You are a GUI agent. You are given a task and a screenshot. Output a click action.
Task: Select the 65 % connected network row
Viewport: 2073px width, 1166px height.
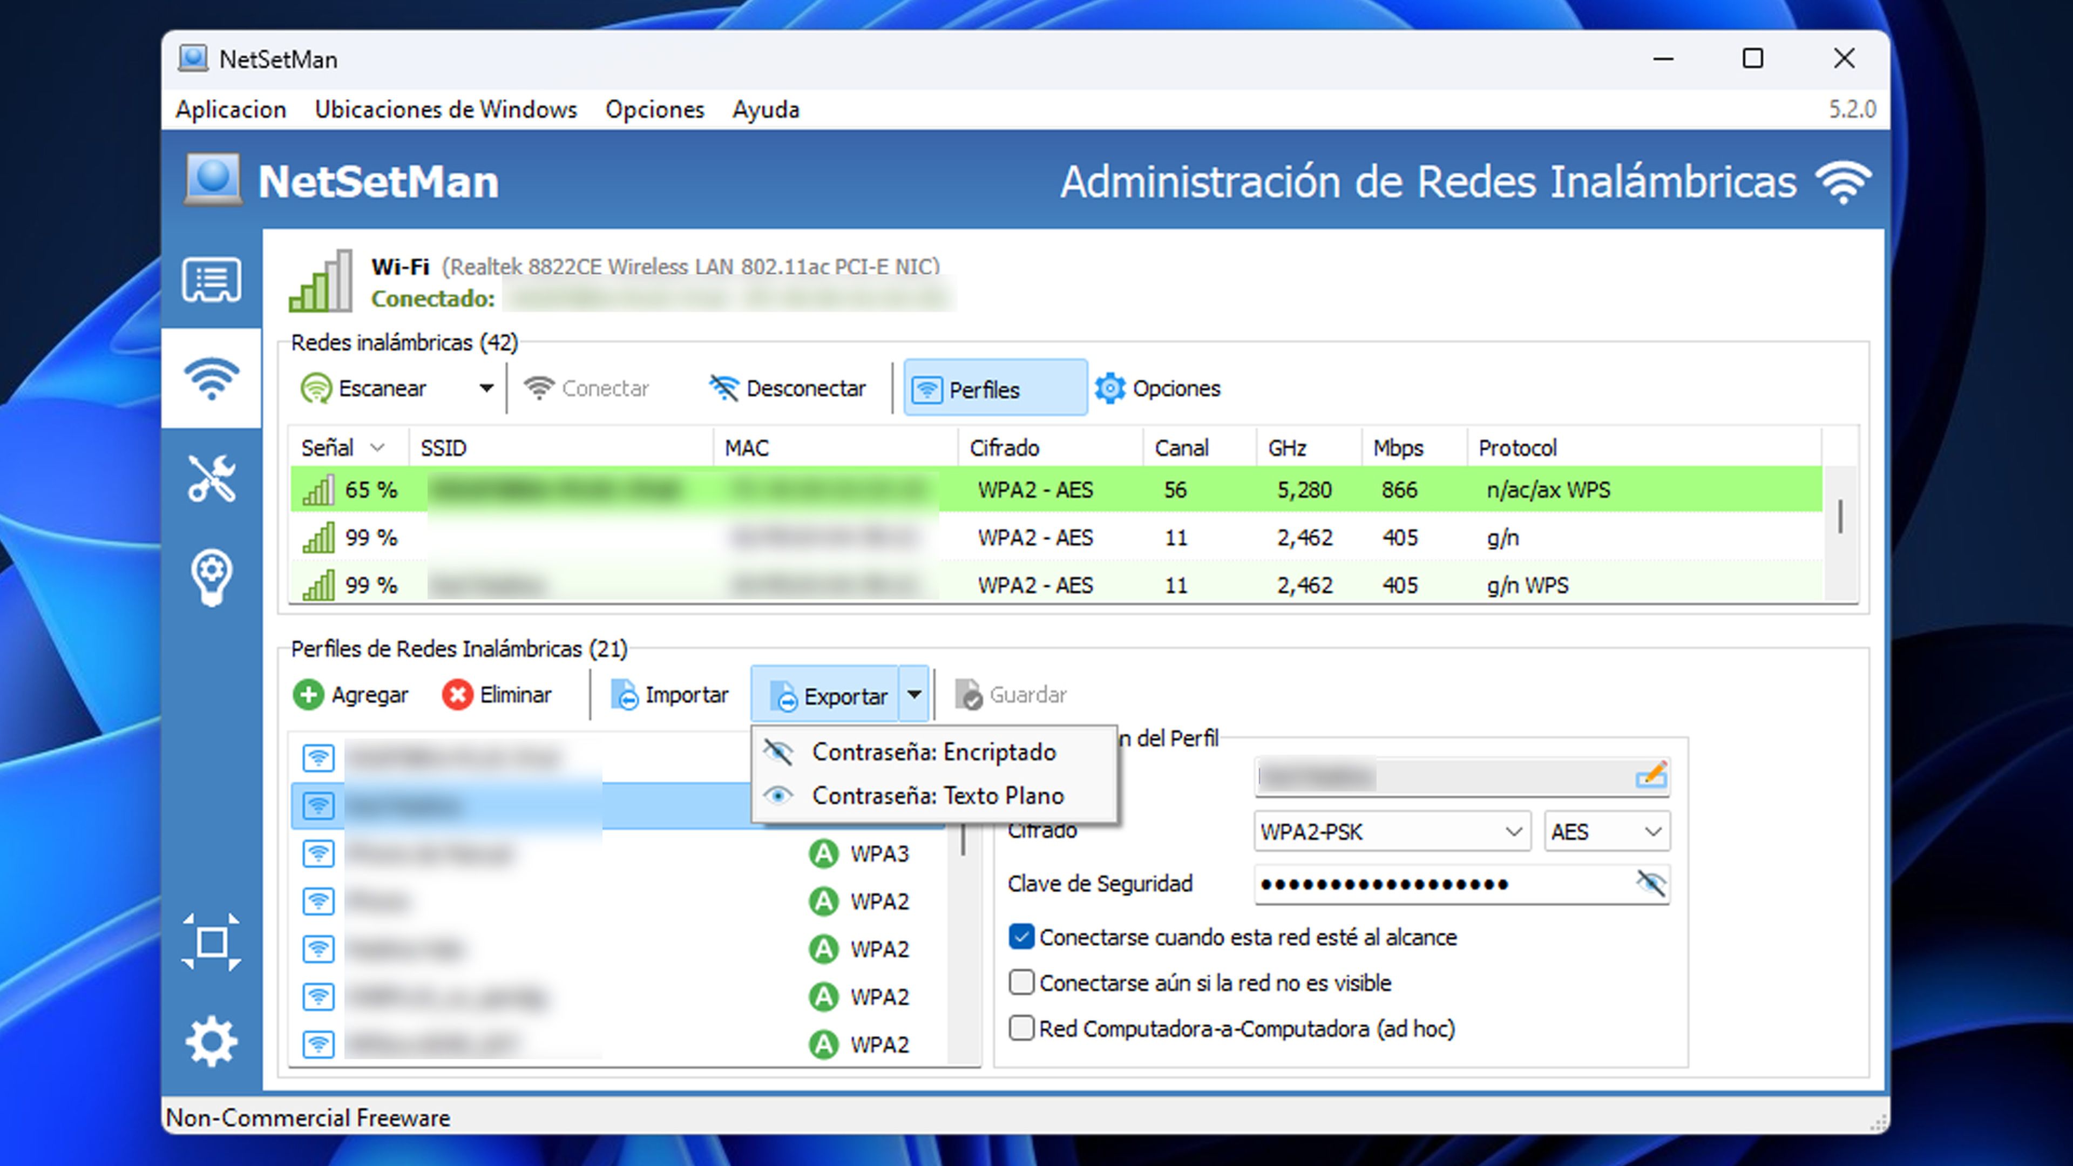tap(1056, 489)
